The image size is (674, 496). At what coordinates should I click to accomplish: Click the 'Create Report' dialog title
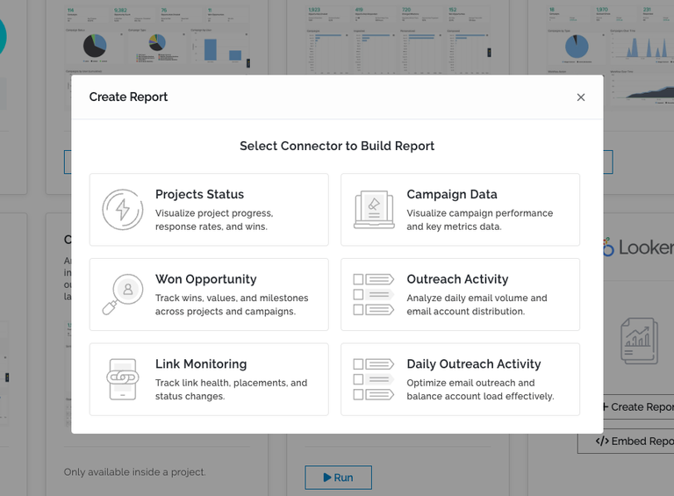(x=128, y=97)
